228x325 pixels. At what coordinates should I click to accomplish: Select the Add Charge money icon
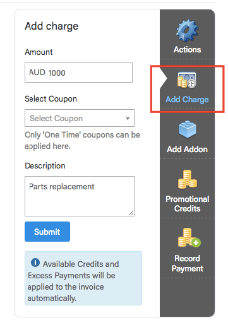(187, 80)
